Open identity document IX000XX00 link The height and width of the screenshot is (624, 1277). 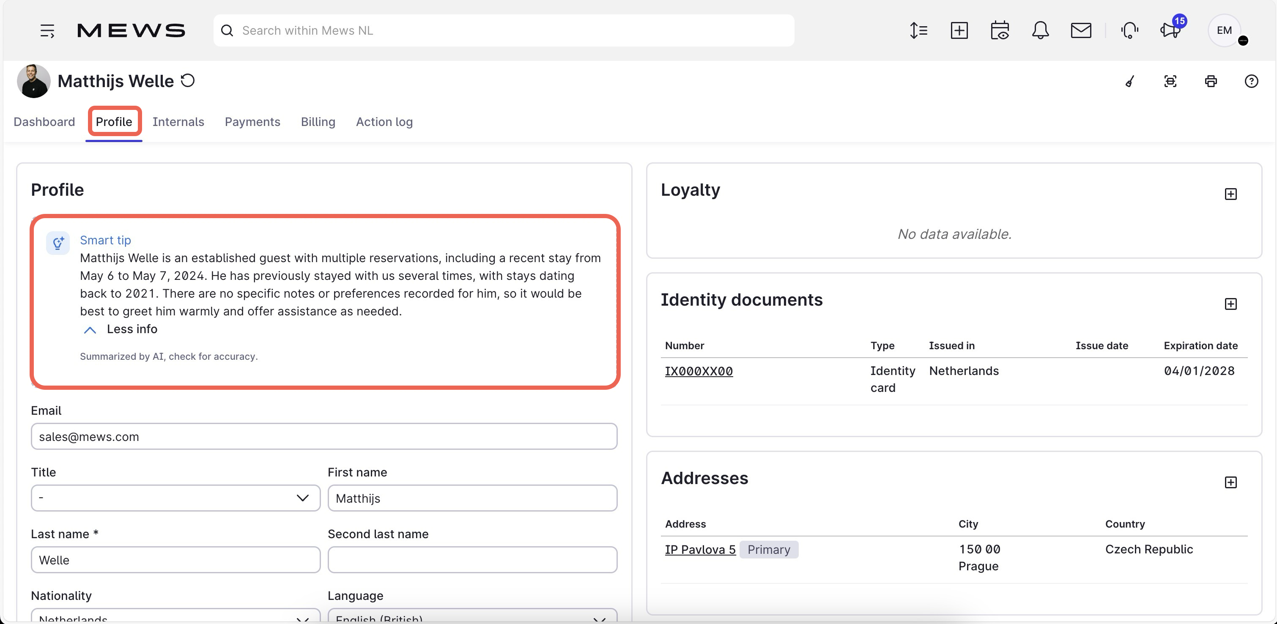pyautogui.click(x=699, y=371)
